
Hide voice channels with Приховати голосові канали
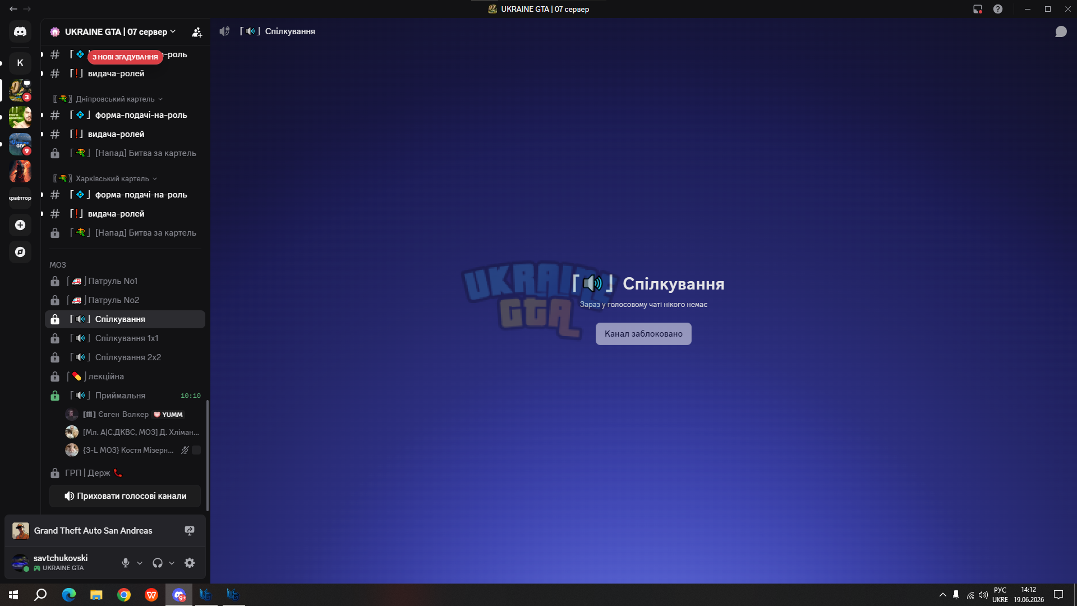click(125, 496)
